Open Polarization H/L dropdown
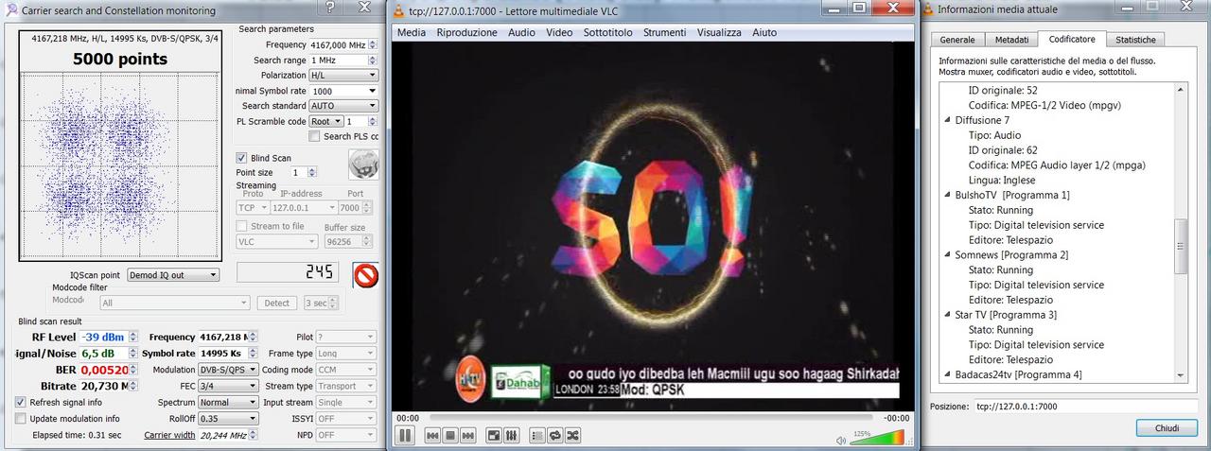The width and height of the screenshot is (1211, 451). click(344, 75)
